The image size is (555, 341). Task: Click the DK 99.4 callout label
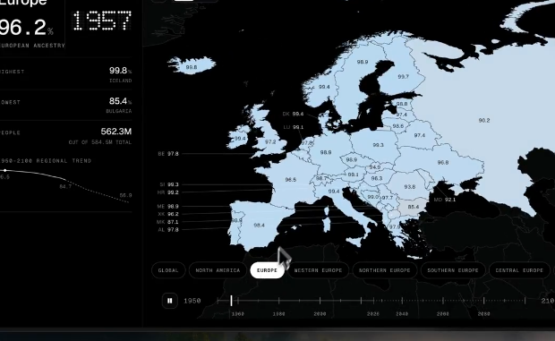coord(293,114)
